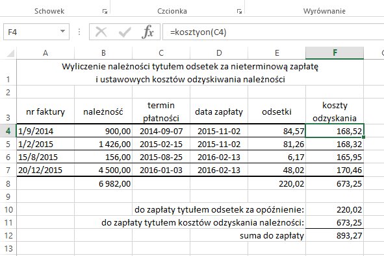Select row 9 header
This screenshot has width=384, height=256.
click(x=8, y=196)
